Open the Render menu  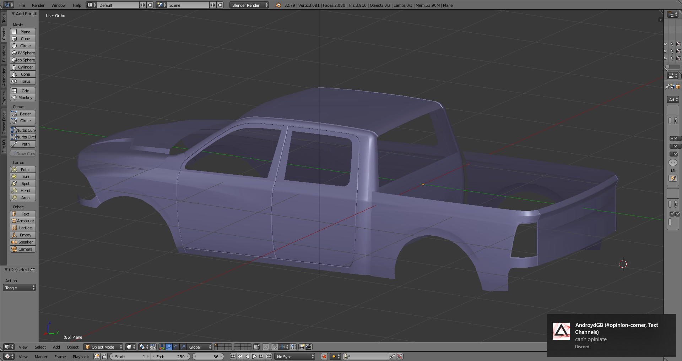pyautogui.click(x=38, y=5)
